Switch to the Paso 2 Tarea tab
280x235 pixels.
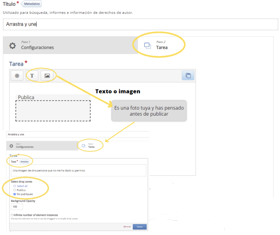pos(161,45)
